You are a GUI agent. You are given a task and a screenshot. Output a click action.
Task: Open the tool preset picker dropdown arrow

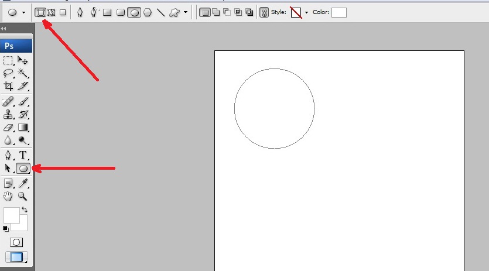(x=23, y=12)
